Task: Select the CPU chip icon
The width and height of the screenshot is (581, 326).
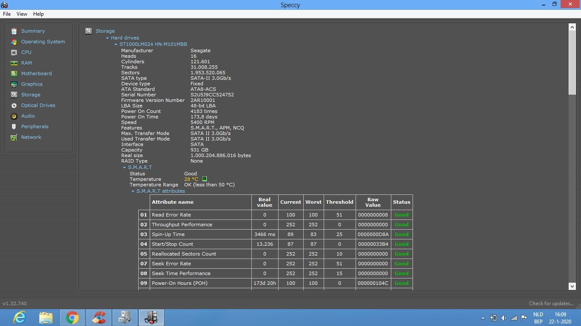Action: [x=14, y=52]
